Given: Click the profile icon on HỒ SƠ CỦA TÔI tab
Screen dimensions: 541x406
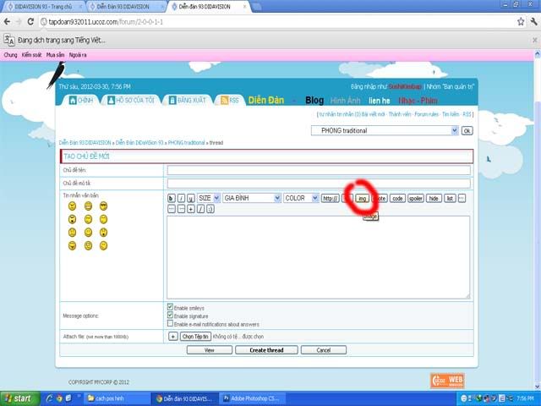Looking at the screenshot, I should point(111,100).
